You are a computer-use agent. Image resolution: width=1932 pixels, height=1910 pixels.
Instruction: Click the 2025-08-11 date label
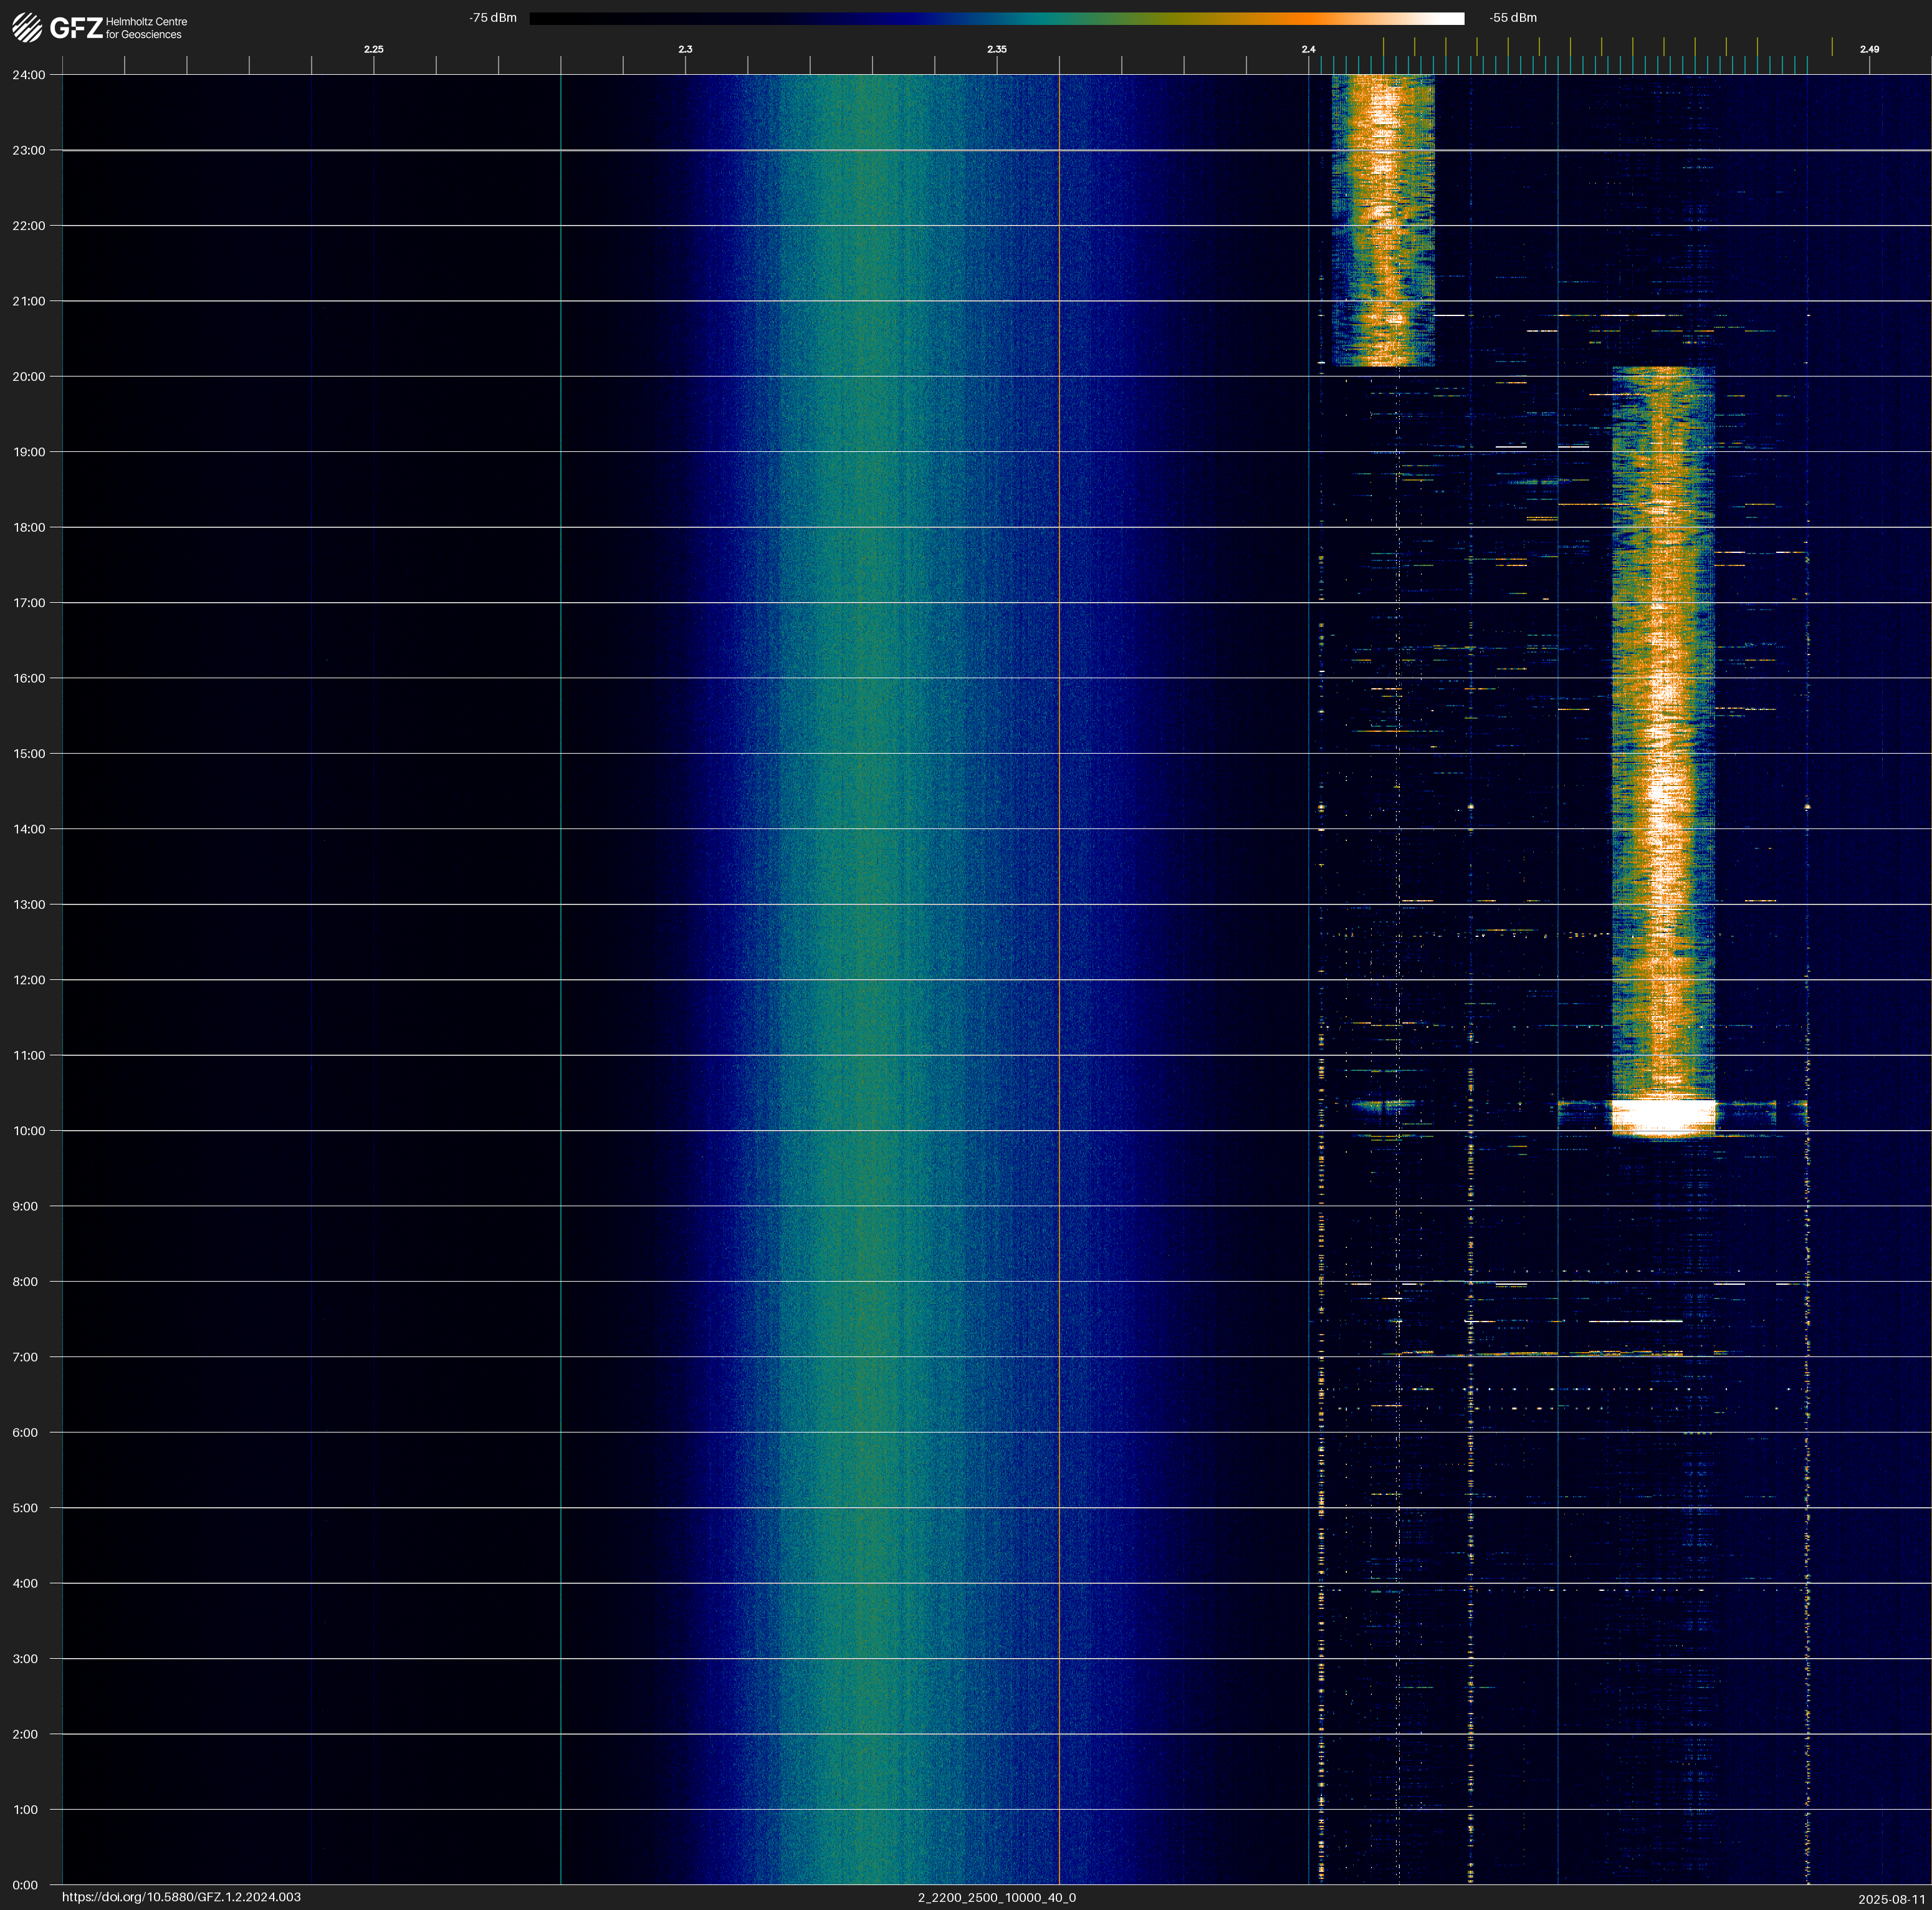(1891, 1899)
